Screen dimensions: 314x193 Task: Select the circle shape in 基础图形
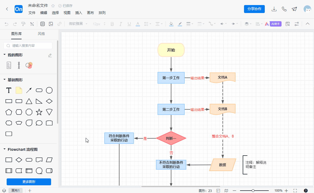pos(49,90)
